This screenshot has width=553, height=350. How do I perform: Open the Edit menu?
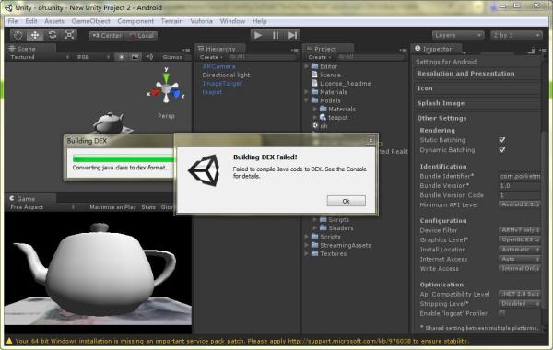click(x=31, y=21)
